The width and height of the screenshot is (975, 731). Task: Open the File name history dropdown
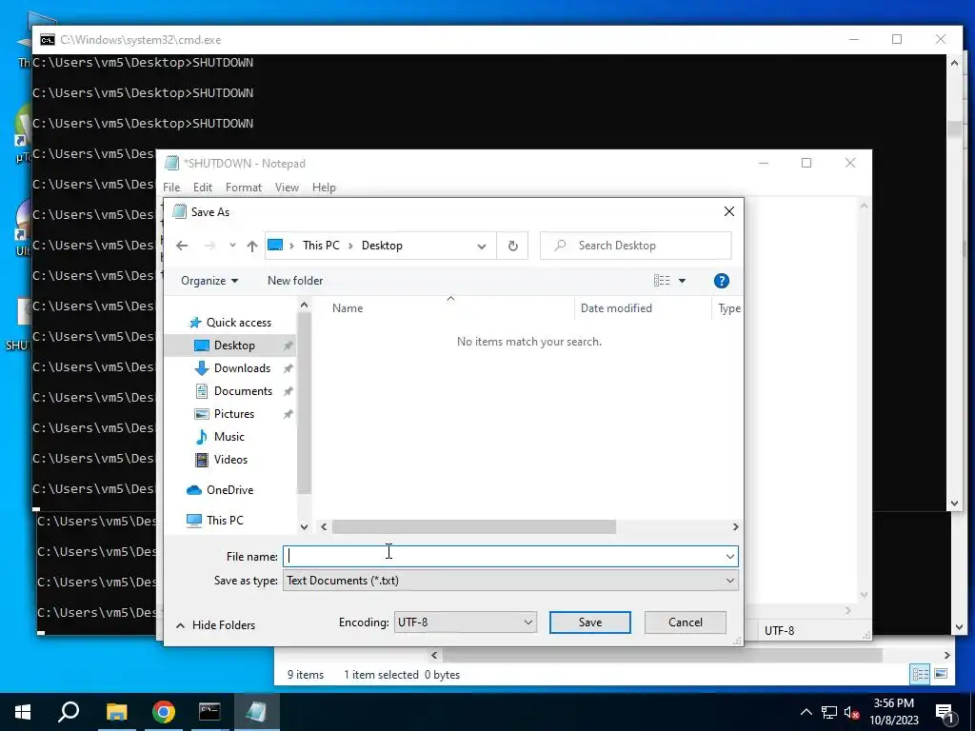[730, 556]
